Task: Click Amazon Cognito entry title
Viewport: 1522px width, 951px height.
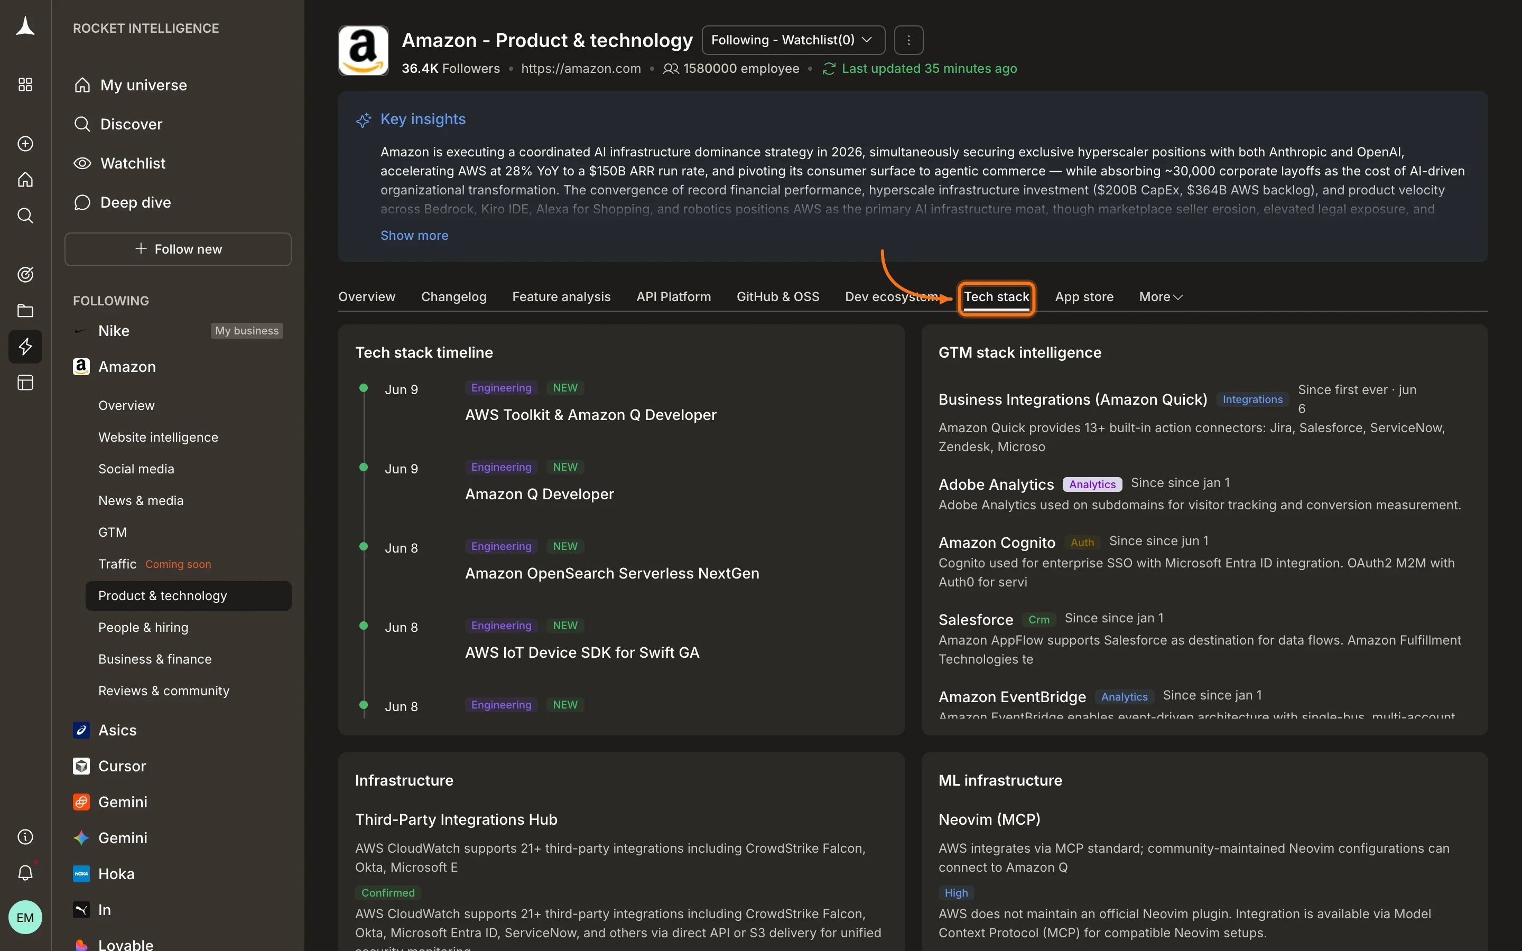Action: pyautogui.click(x=996, y=542)
